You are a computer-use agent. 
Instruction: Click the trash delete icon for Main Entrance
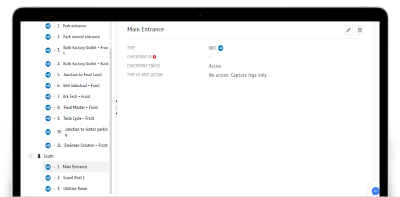(x=359, y=30)
